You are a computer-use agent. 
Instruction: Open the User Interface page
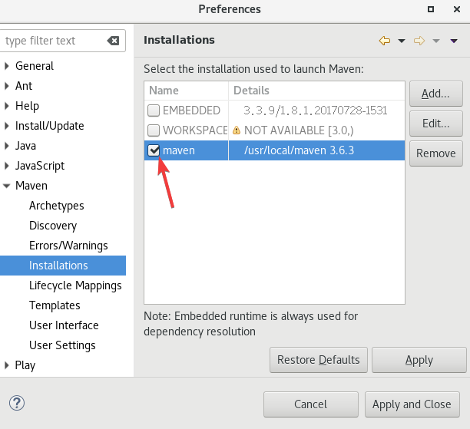(64, 325)
